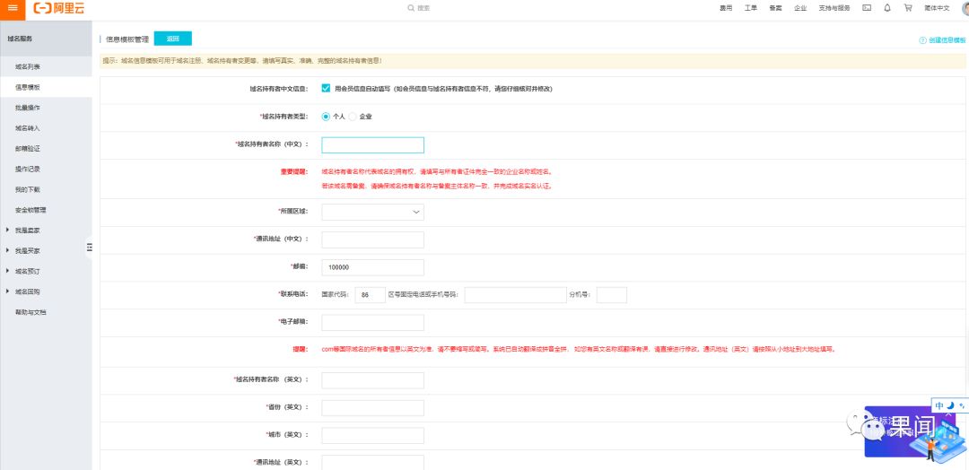Open the 工单 menu in the header

(751, 8)
